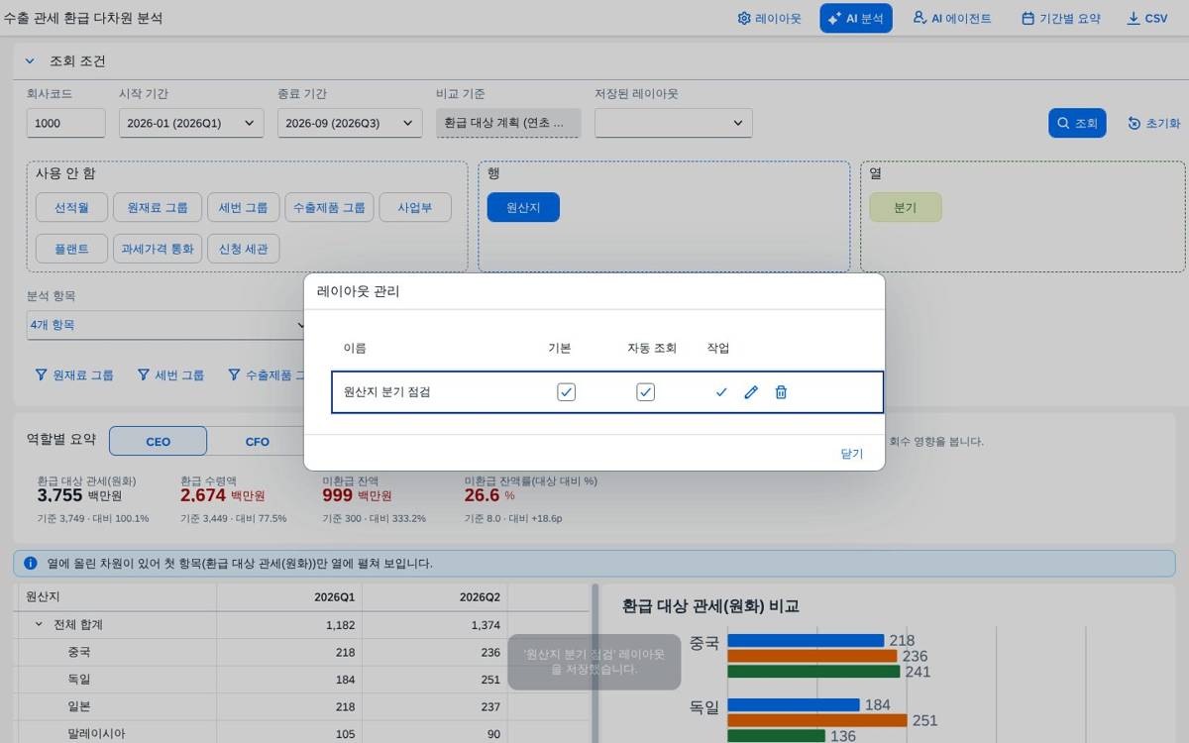This screenshot has height=743, width=1189.
Task: Open 기간별 요약 calendar view
Action: [x=1060, y=18]
